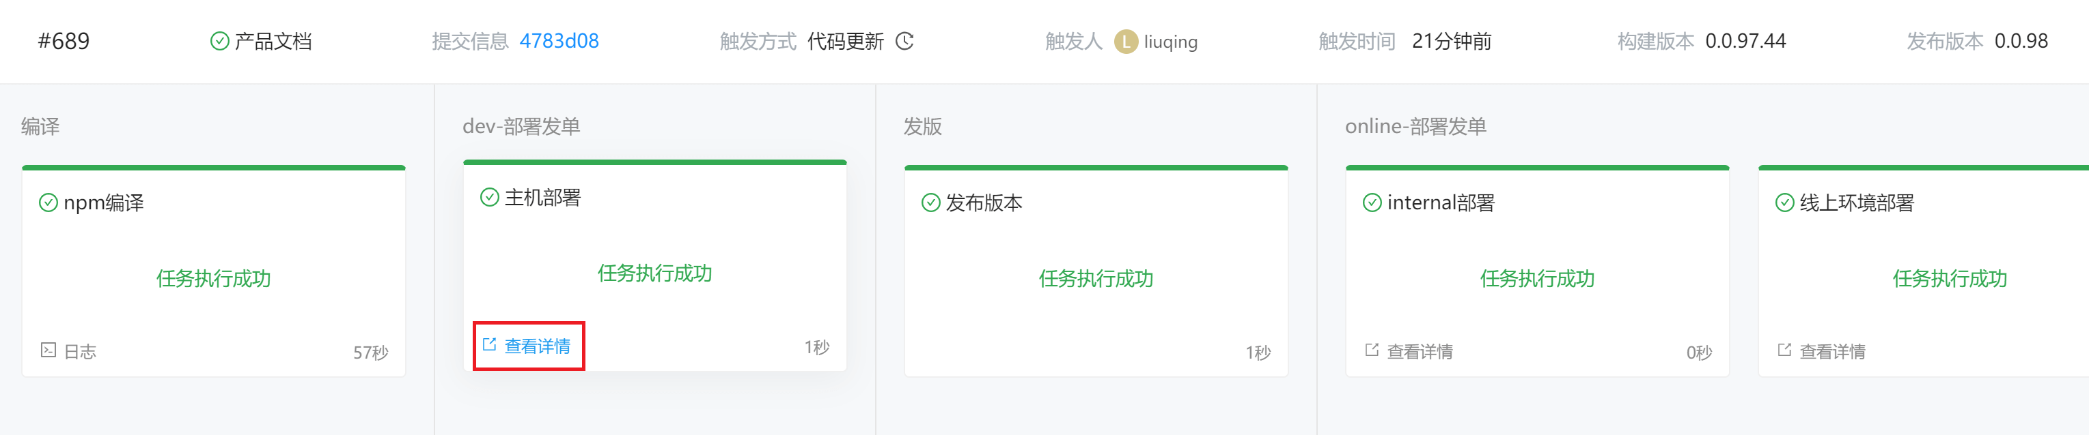Open 查看详情 in the 主机部署 card
Image resolution: width=2089 pixels, height=435 pixels.
click(540, 345)
